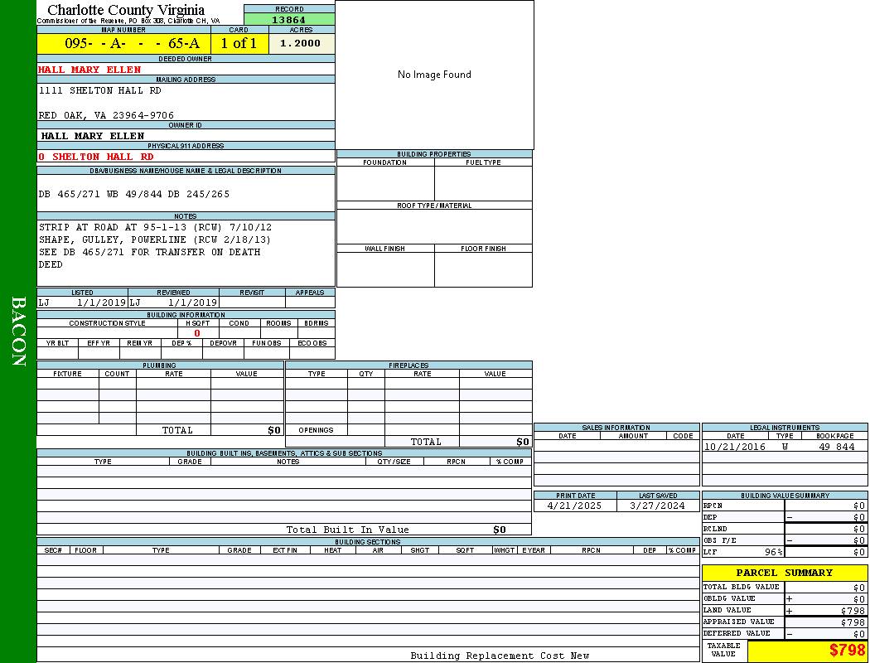870x663 pixels.
Task: Click the card '1 of 1' box
Action: click(239, 44)
